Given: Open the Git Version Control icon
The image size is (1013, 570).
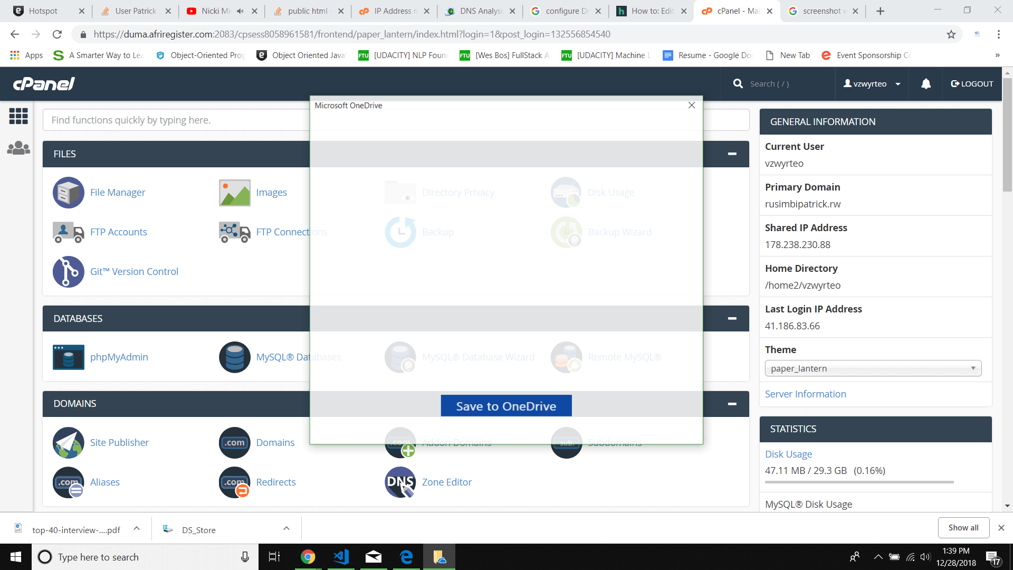Looking at the screenshot, I should [x=69, y=272].
